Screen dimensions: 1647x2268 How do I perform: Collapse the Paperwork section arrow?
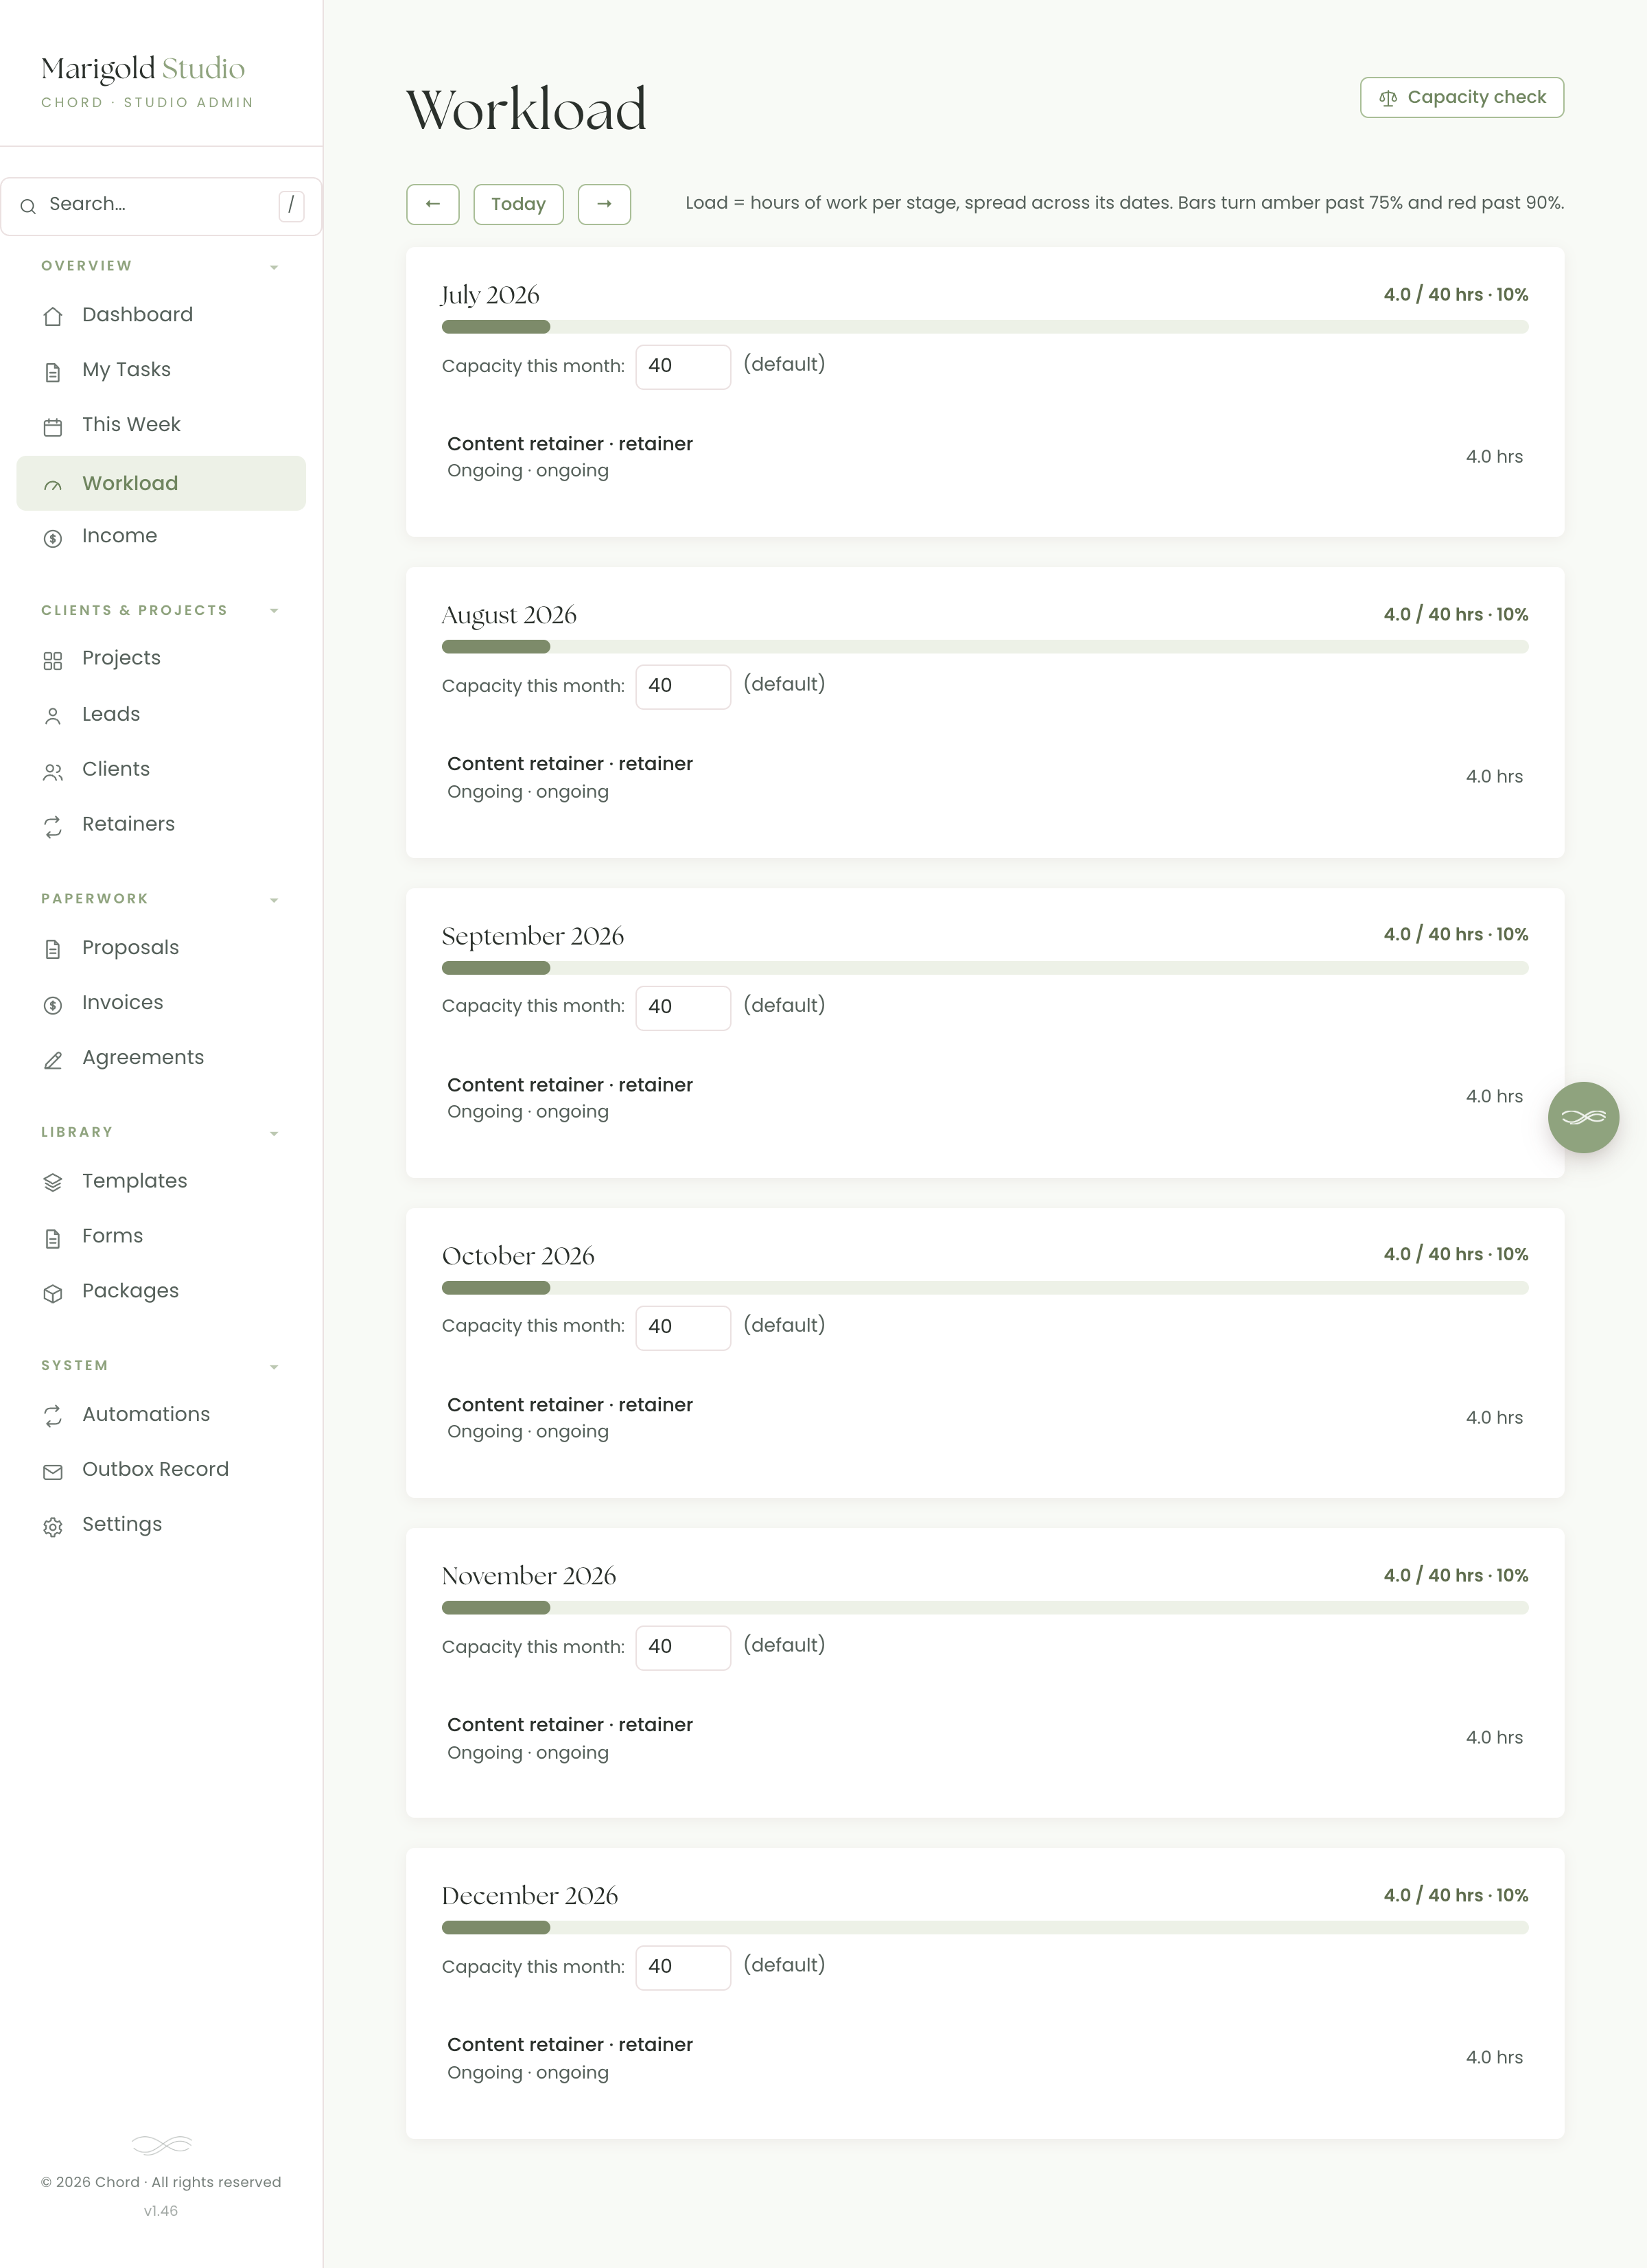[x=274, y=900]
